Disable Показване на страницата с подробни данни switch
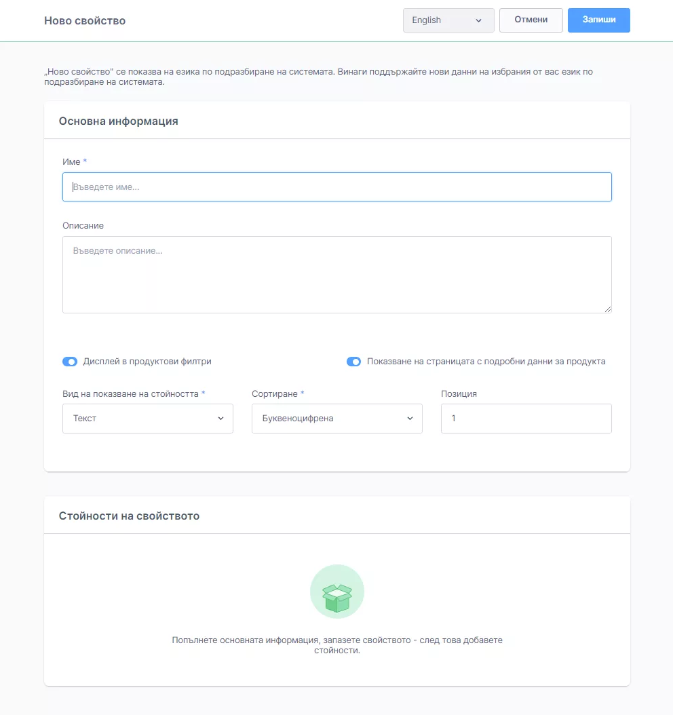This screenshot has height=715, width=673. [x=353, y=362]
